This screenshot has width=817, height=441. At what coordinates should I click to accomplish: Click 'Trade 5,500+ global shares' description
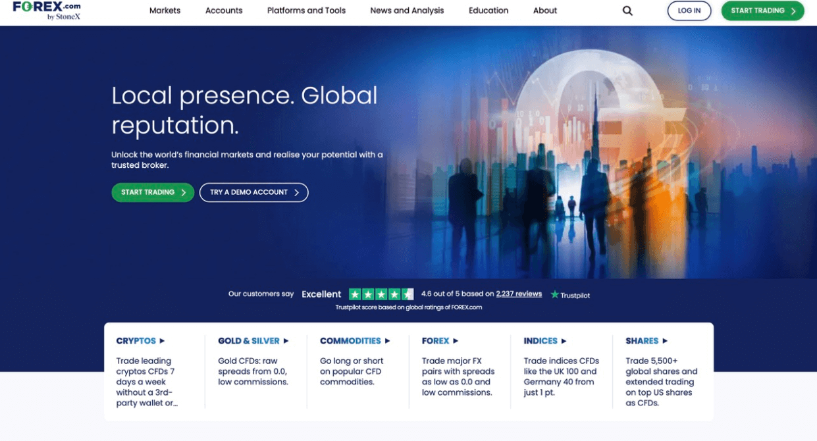tap(661, 382)
